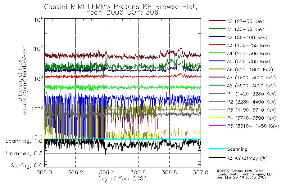Click the A5 Anisotropy (%) legend label
The width and height of the screenshot is (295, 186).
click(x=247, y=158)
